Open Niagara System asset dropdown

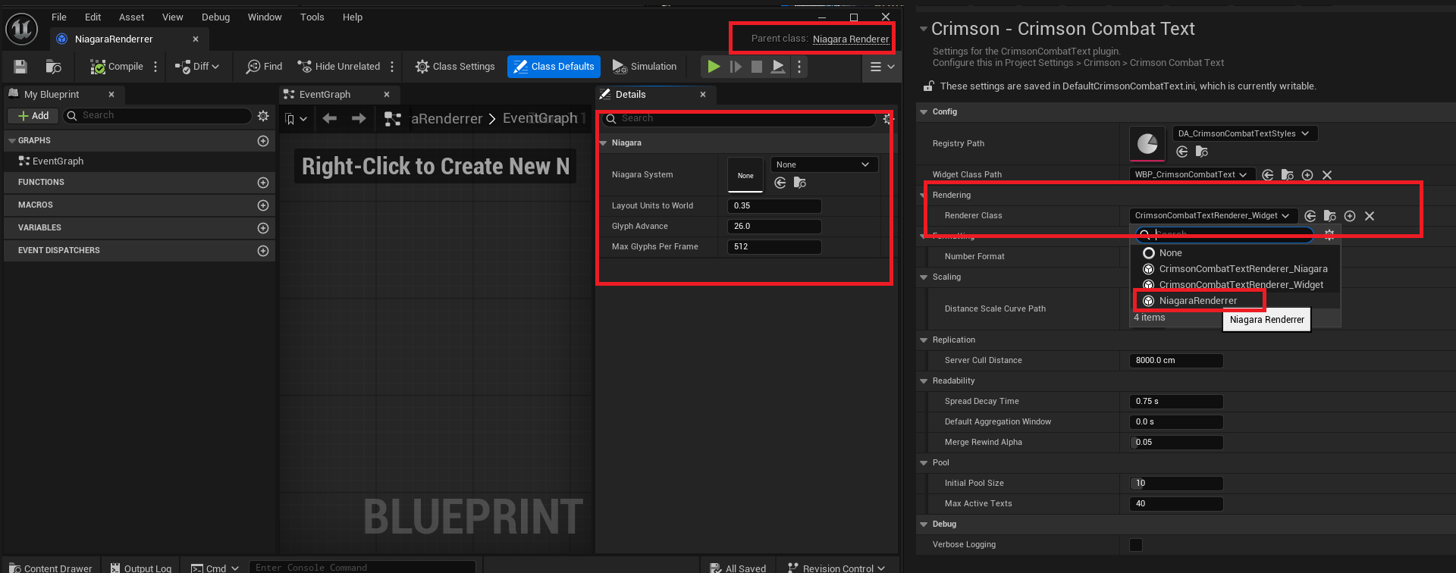824,164
